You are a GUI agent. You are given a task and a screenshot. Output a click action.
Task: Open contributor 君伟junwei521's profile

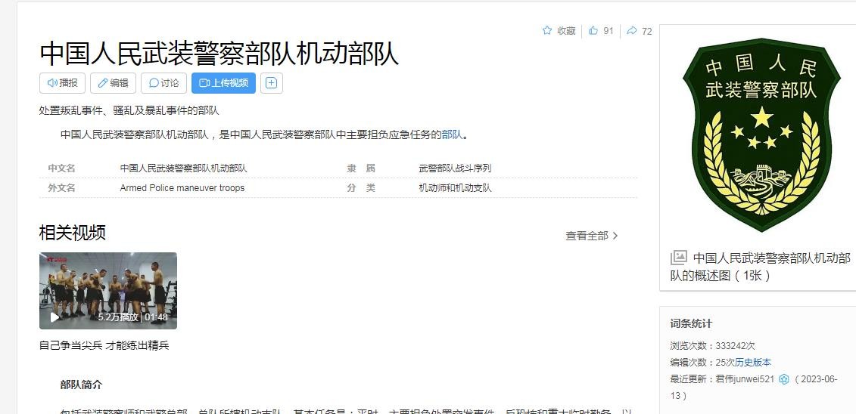[745, 379]
